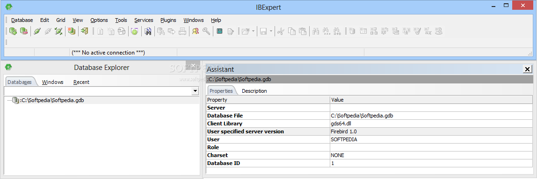Close the Assistant panel with X button
This screenshot has height=179, width=537.
coord(528,69)
